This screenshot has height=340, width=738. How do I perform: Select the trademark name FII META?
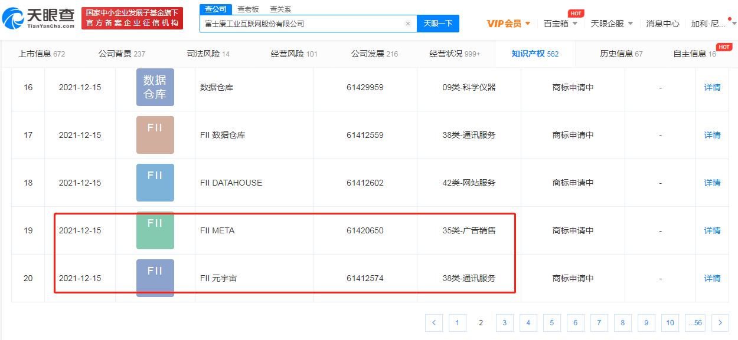click(x=217, y=230)
